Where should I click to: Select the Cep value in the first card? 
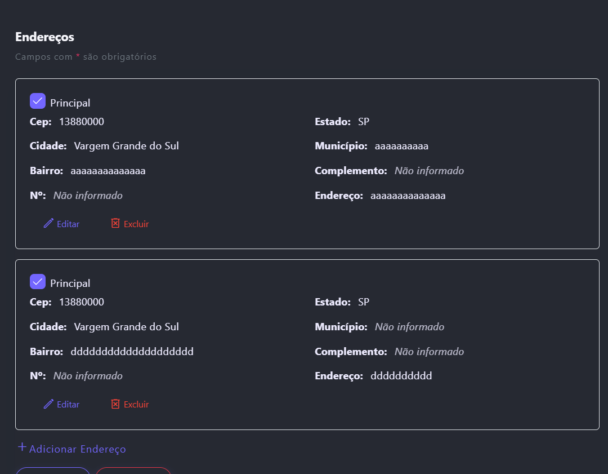point(82,122)
